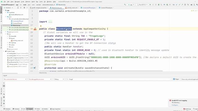Open the Terminal tool window tab
The image size is (198, 111).
pyautogui.click(x=16, y=109)
